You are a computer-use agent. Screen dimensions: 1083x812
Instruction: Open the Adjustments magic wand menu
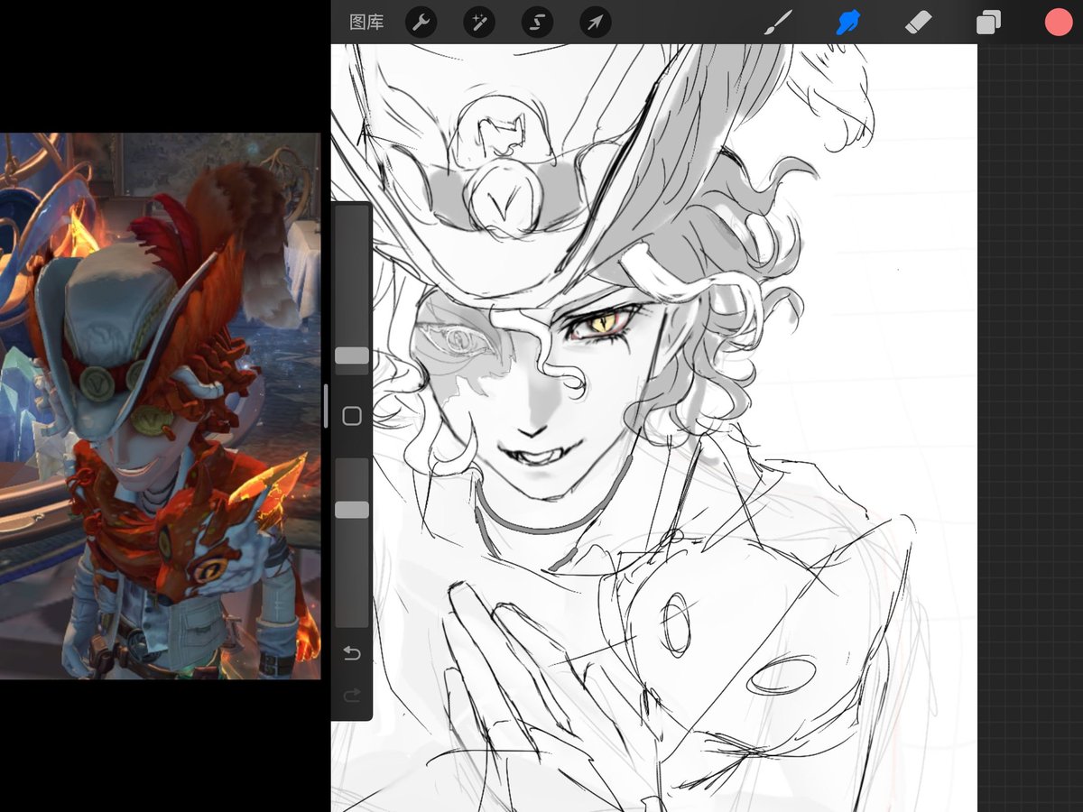tap(478, 23)
